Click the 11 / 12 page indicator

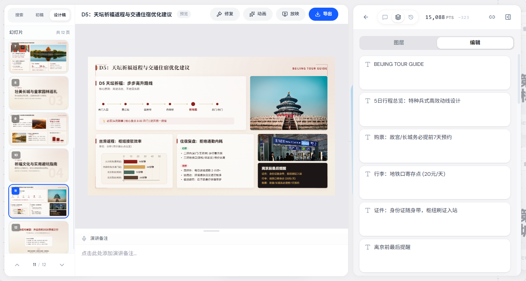(39, 265)
